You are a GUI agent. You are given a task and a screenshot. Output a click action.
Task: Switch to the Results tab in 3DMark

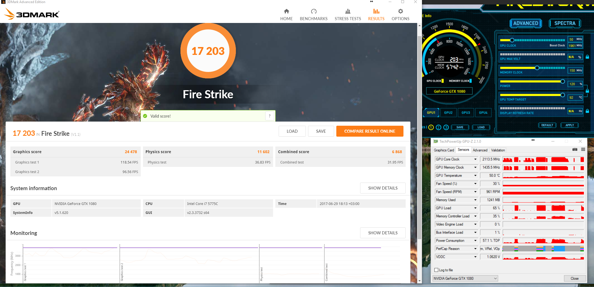click(x=376, y=15)
